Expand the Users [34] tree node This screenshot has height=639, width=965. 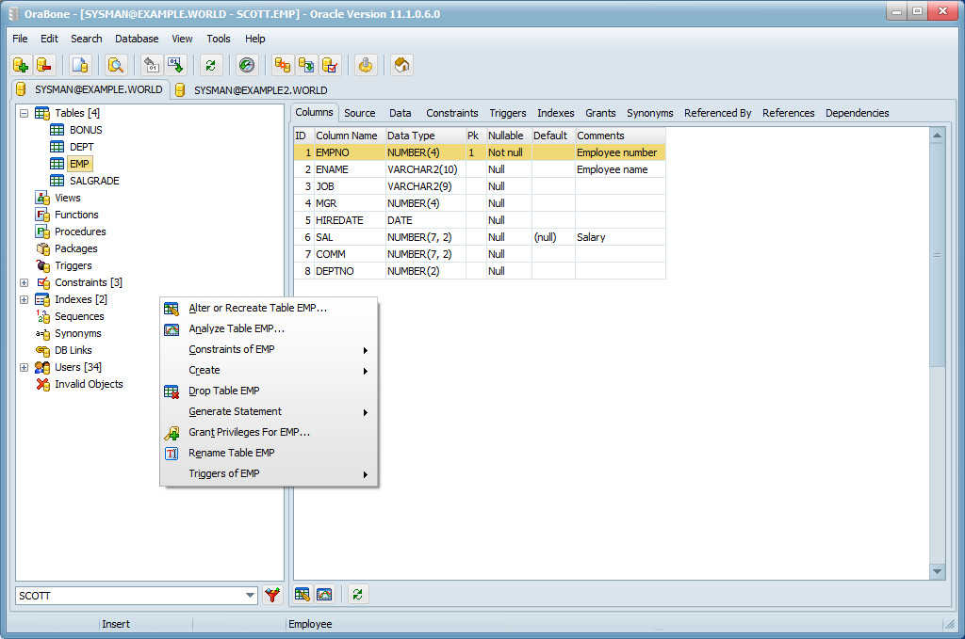tap(24, 367)
